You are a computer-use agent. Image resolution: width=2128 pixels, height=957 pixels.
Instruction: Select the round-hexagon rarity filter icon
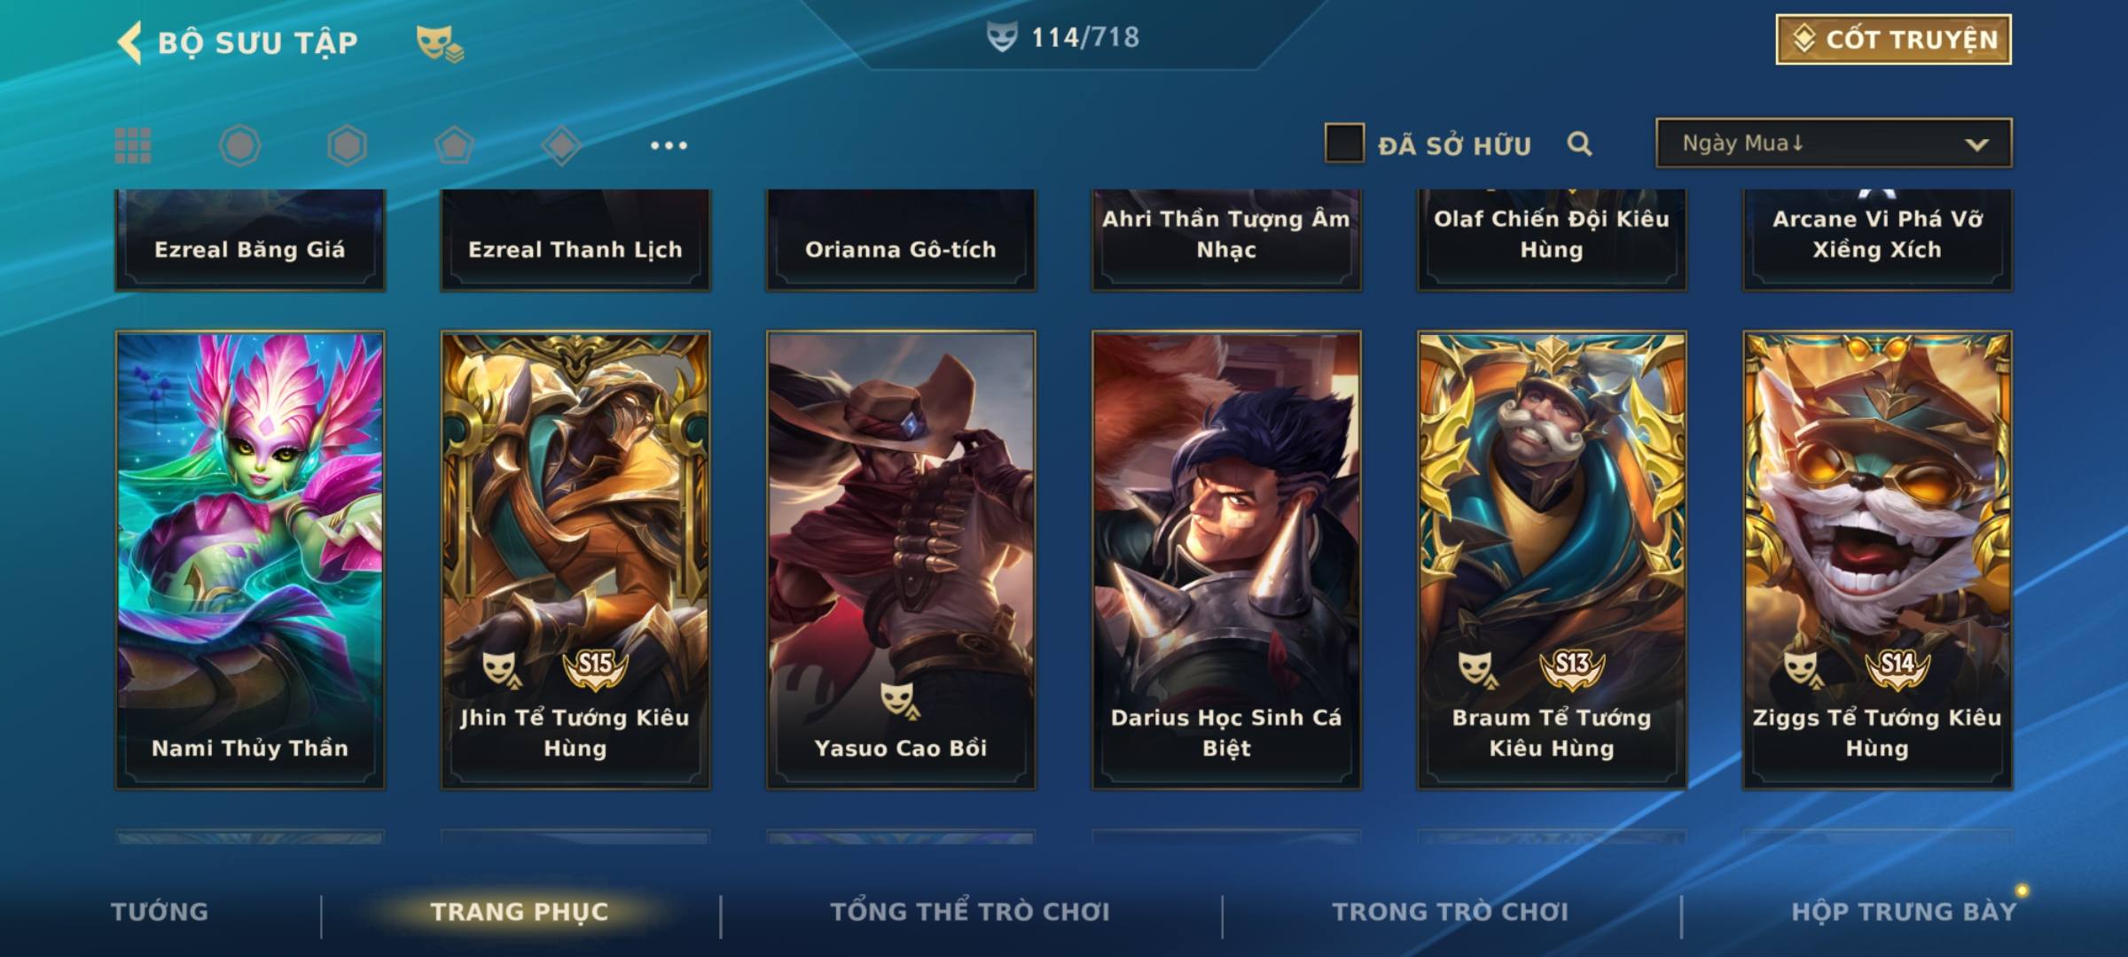(240, 145)
